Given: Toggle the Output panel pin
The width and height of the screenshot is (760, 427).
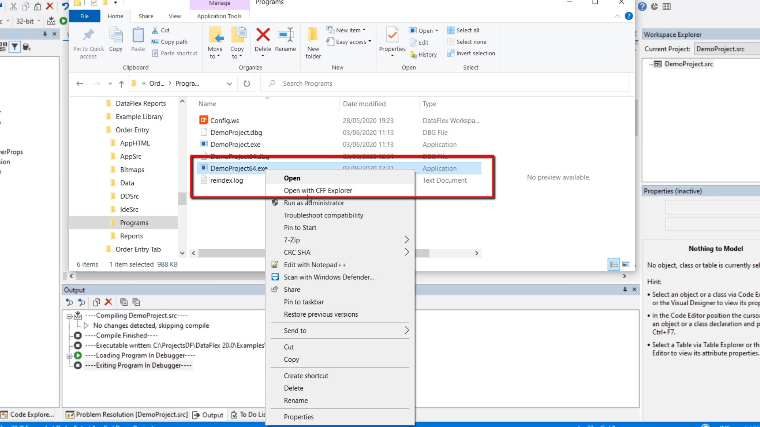Looking at the screenshot, I should (x=625, y=289).
